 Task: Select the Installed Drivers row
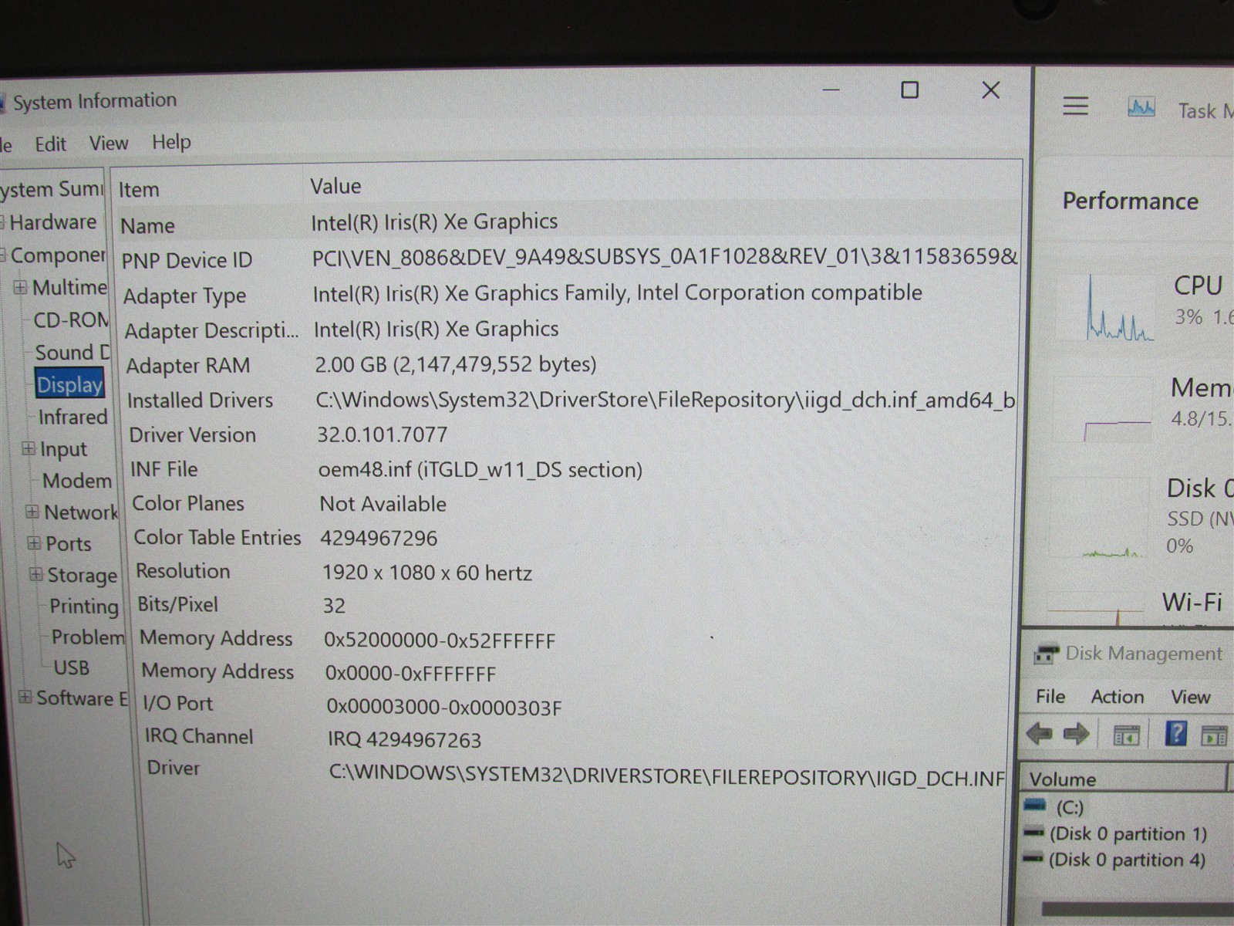point(571,400)
